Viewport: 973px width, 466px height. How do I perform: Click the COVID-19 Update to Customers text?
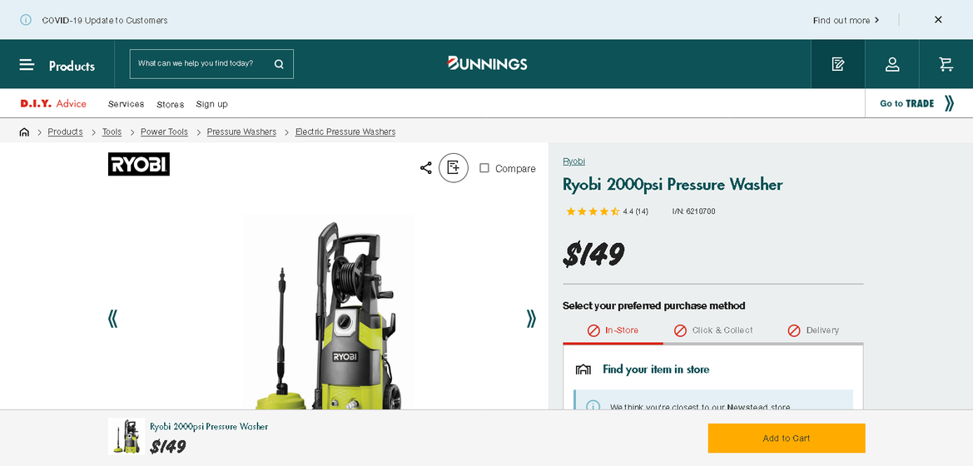pos(105,21)
